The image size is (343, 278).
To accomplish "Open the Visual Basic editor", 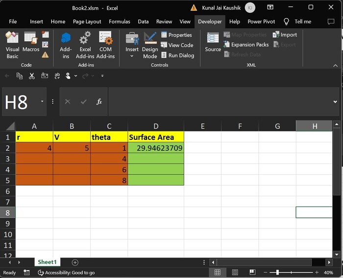I will click(12, 44).
